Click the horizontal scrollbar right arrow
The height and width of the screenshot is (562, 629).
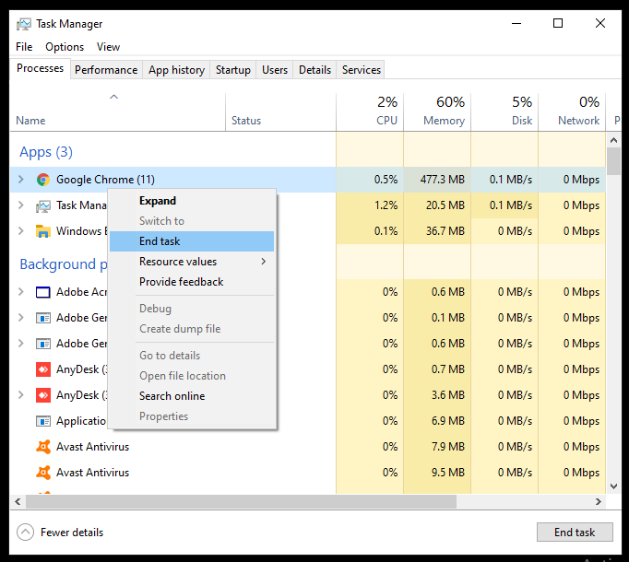pyautogui.click(x=599, y=501)
